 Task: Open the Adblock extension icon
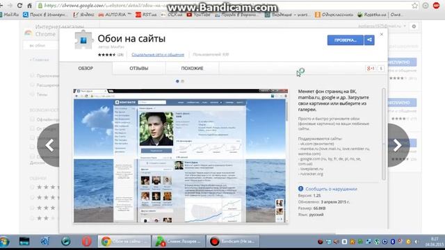coord(436,6)
